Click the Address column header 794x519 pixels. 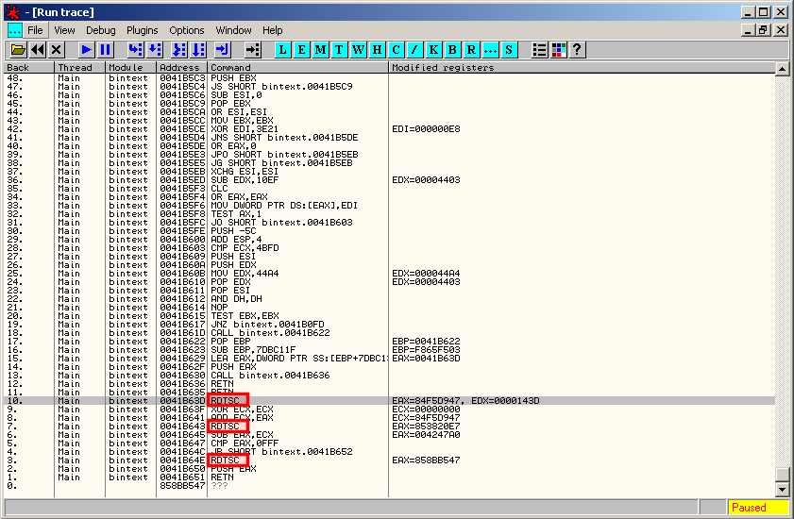coord(179,68)
